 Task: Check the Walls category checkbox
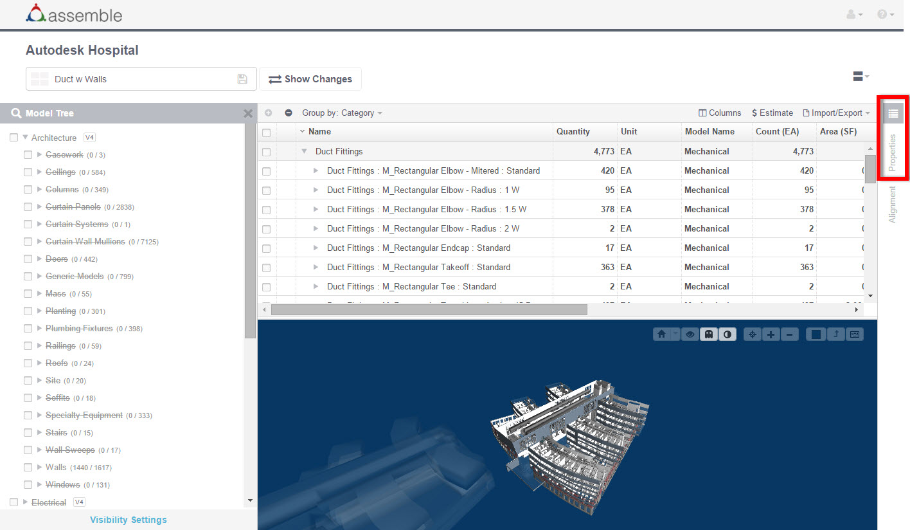pos(28,468)
